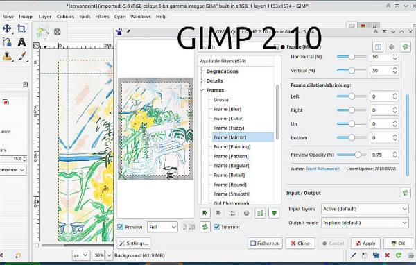
Task: Adjust the Preview Opacity slider
Action: pos(352,155)
